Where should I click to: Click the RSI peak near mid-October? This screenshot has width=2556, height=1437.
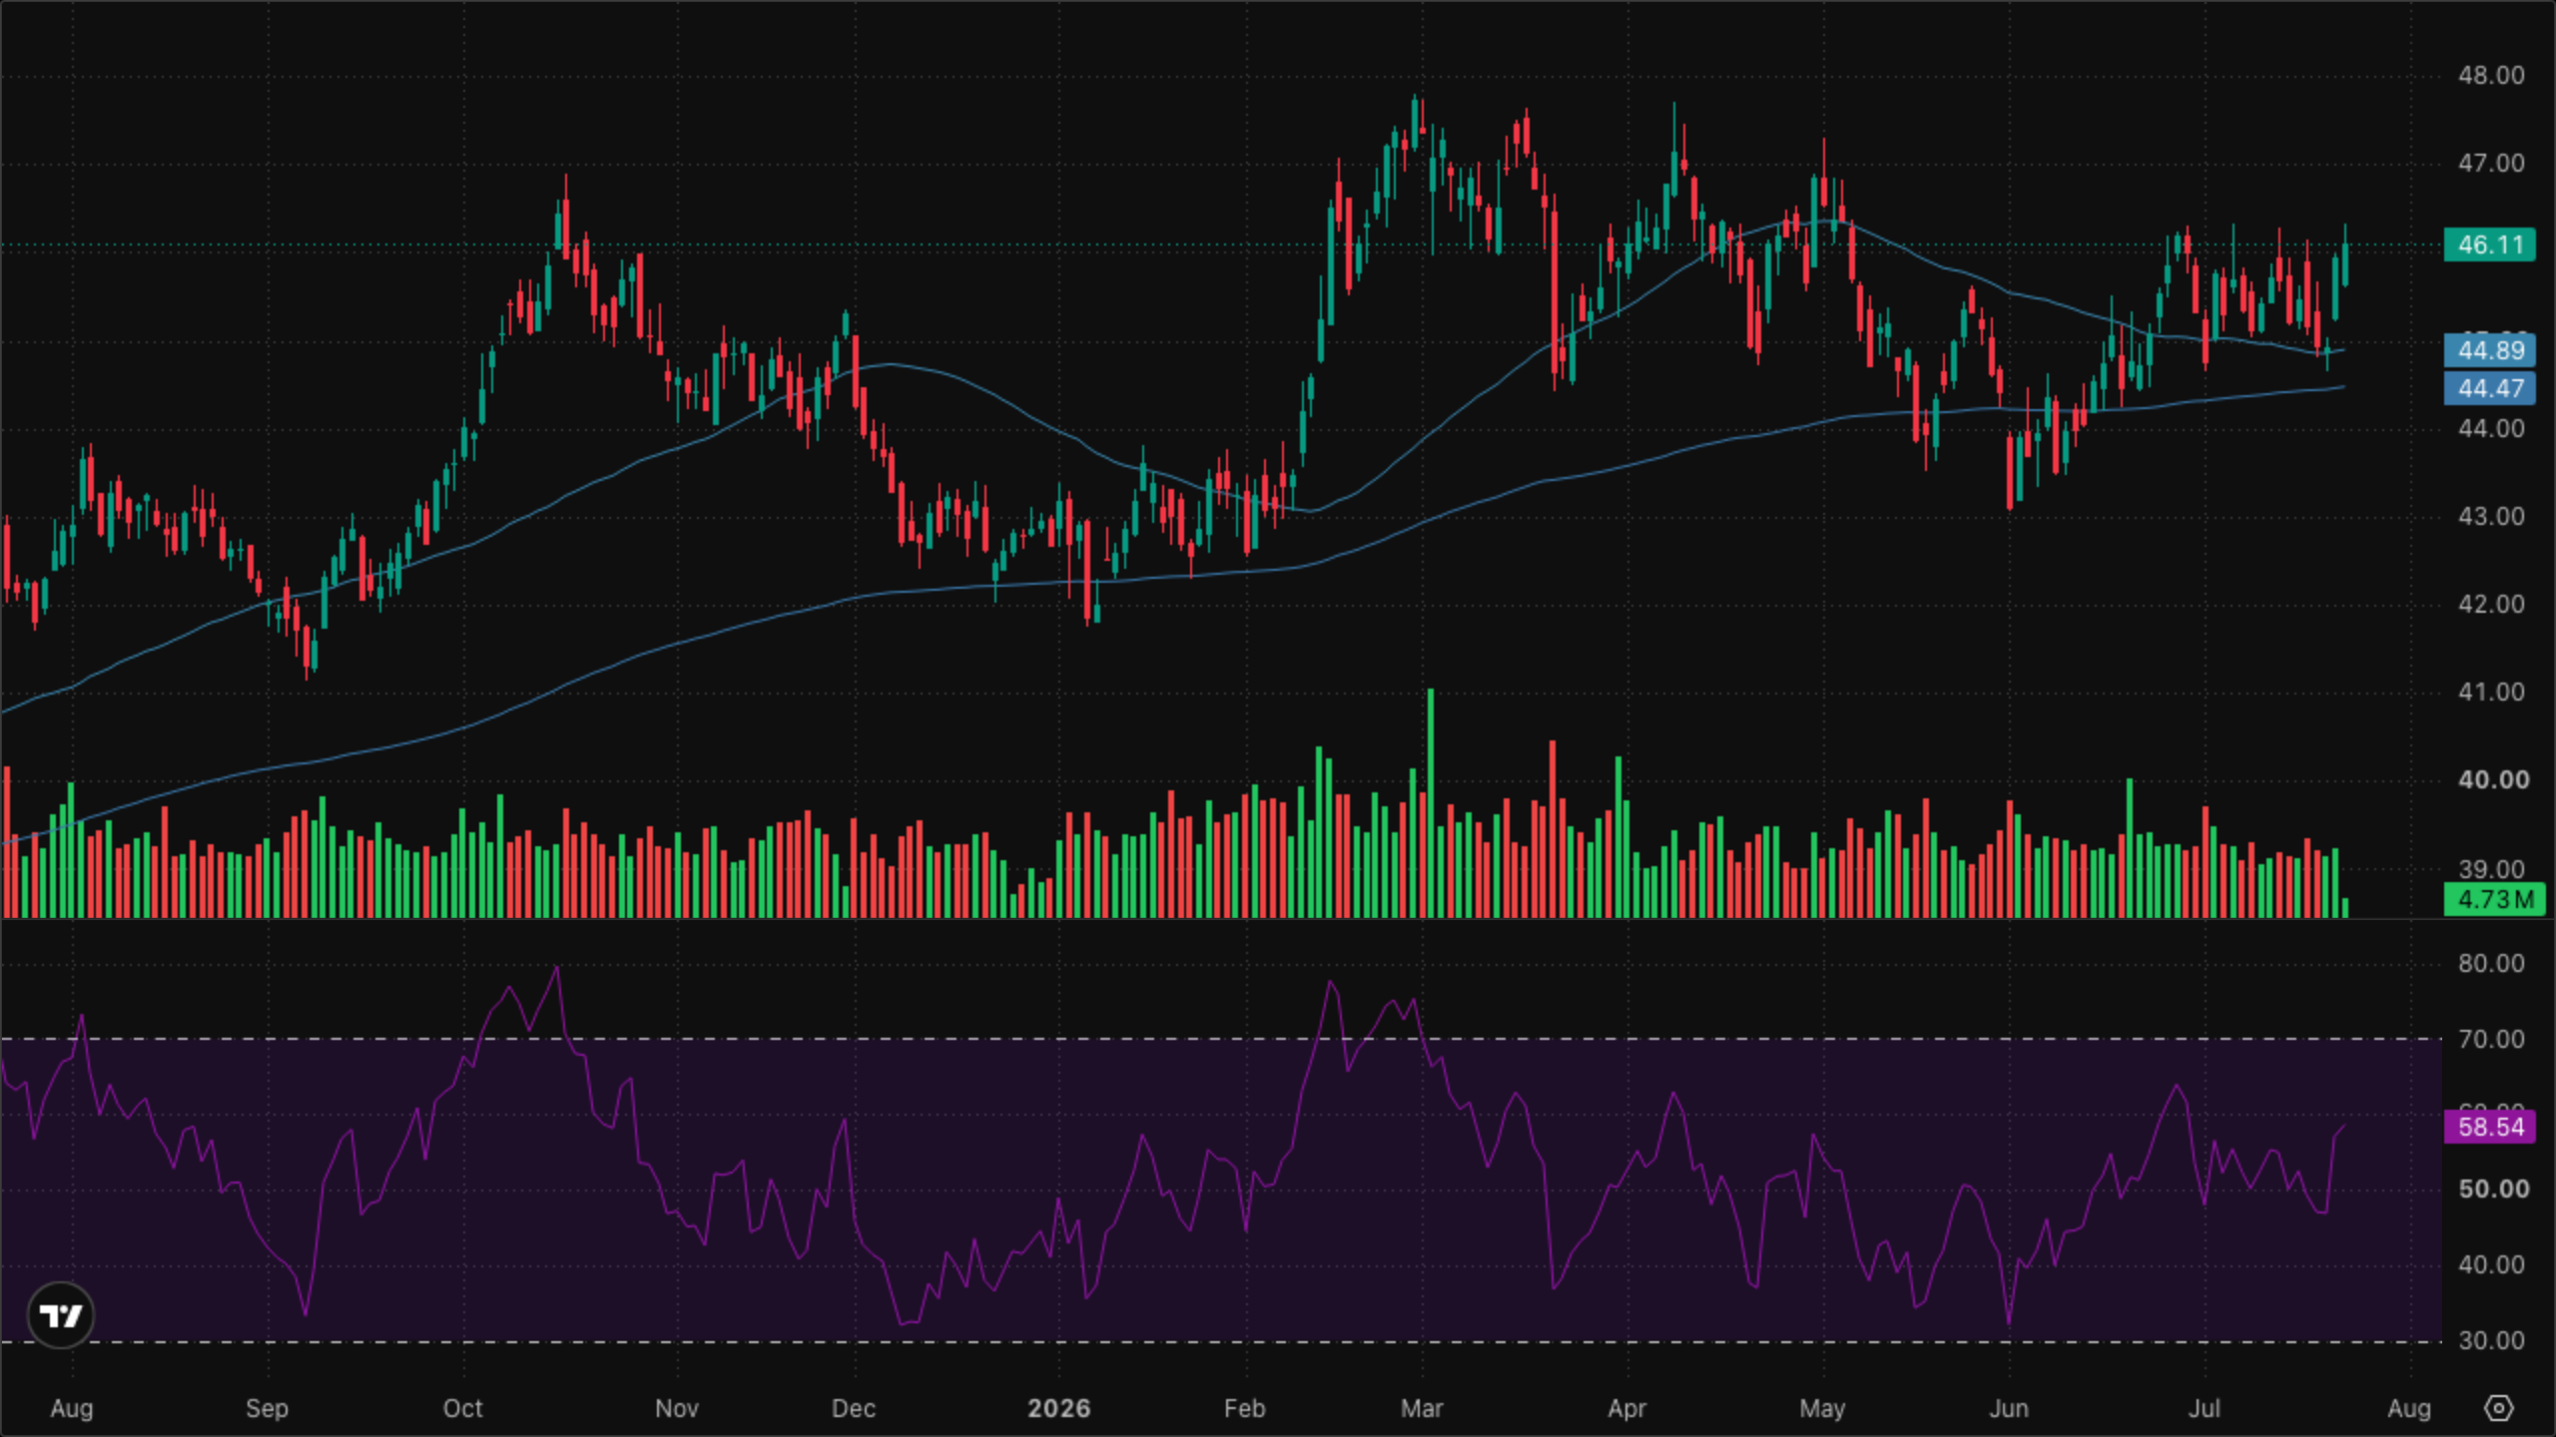[555, 968]
